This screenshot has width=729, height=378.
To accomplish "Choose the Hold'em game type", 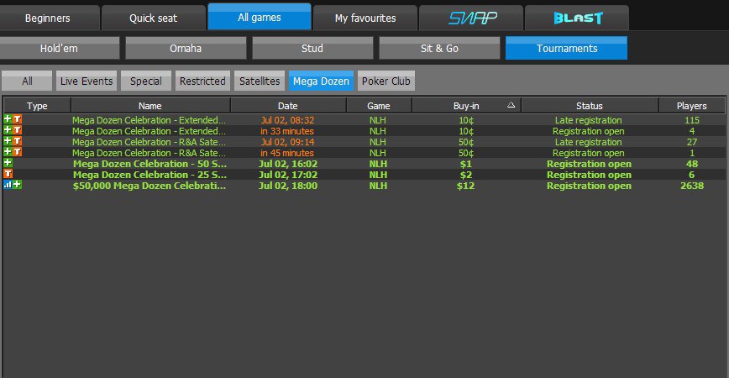I will (59, 49).
